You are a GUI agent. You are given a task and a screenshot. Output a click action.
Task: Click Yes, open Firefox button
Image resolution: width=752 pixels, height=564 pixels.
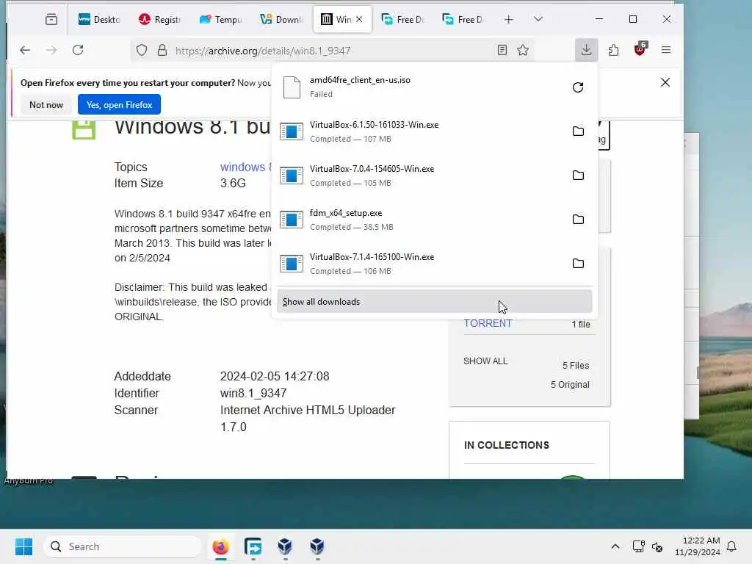point(120,104)
